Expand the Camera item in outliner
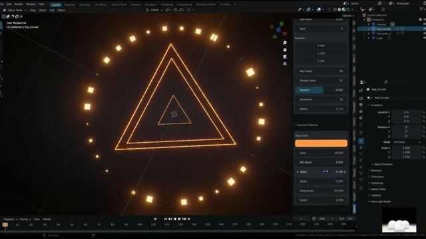 (369, 25)
